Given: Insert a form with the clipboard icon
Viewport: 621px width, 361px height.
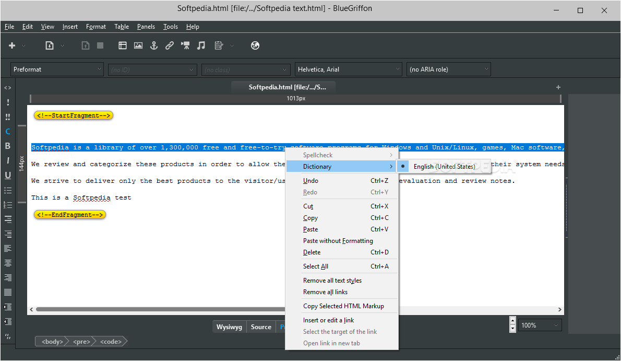Looking at the screenshot, I should pyautogui.click(x=219, y=45).
